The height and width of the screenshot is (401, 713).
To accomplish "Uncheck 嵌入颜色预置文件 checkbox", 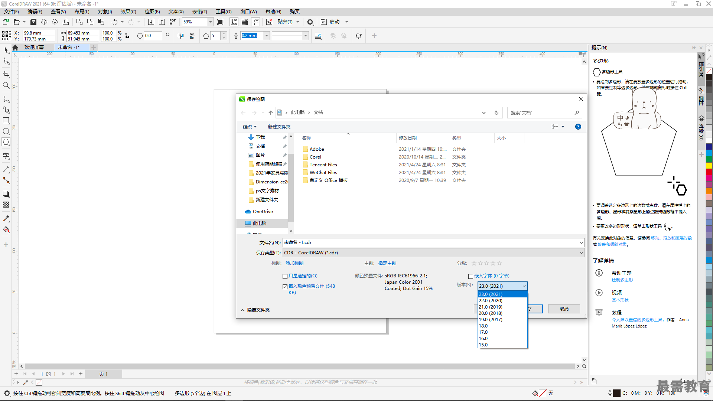I will pos(285,287).
